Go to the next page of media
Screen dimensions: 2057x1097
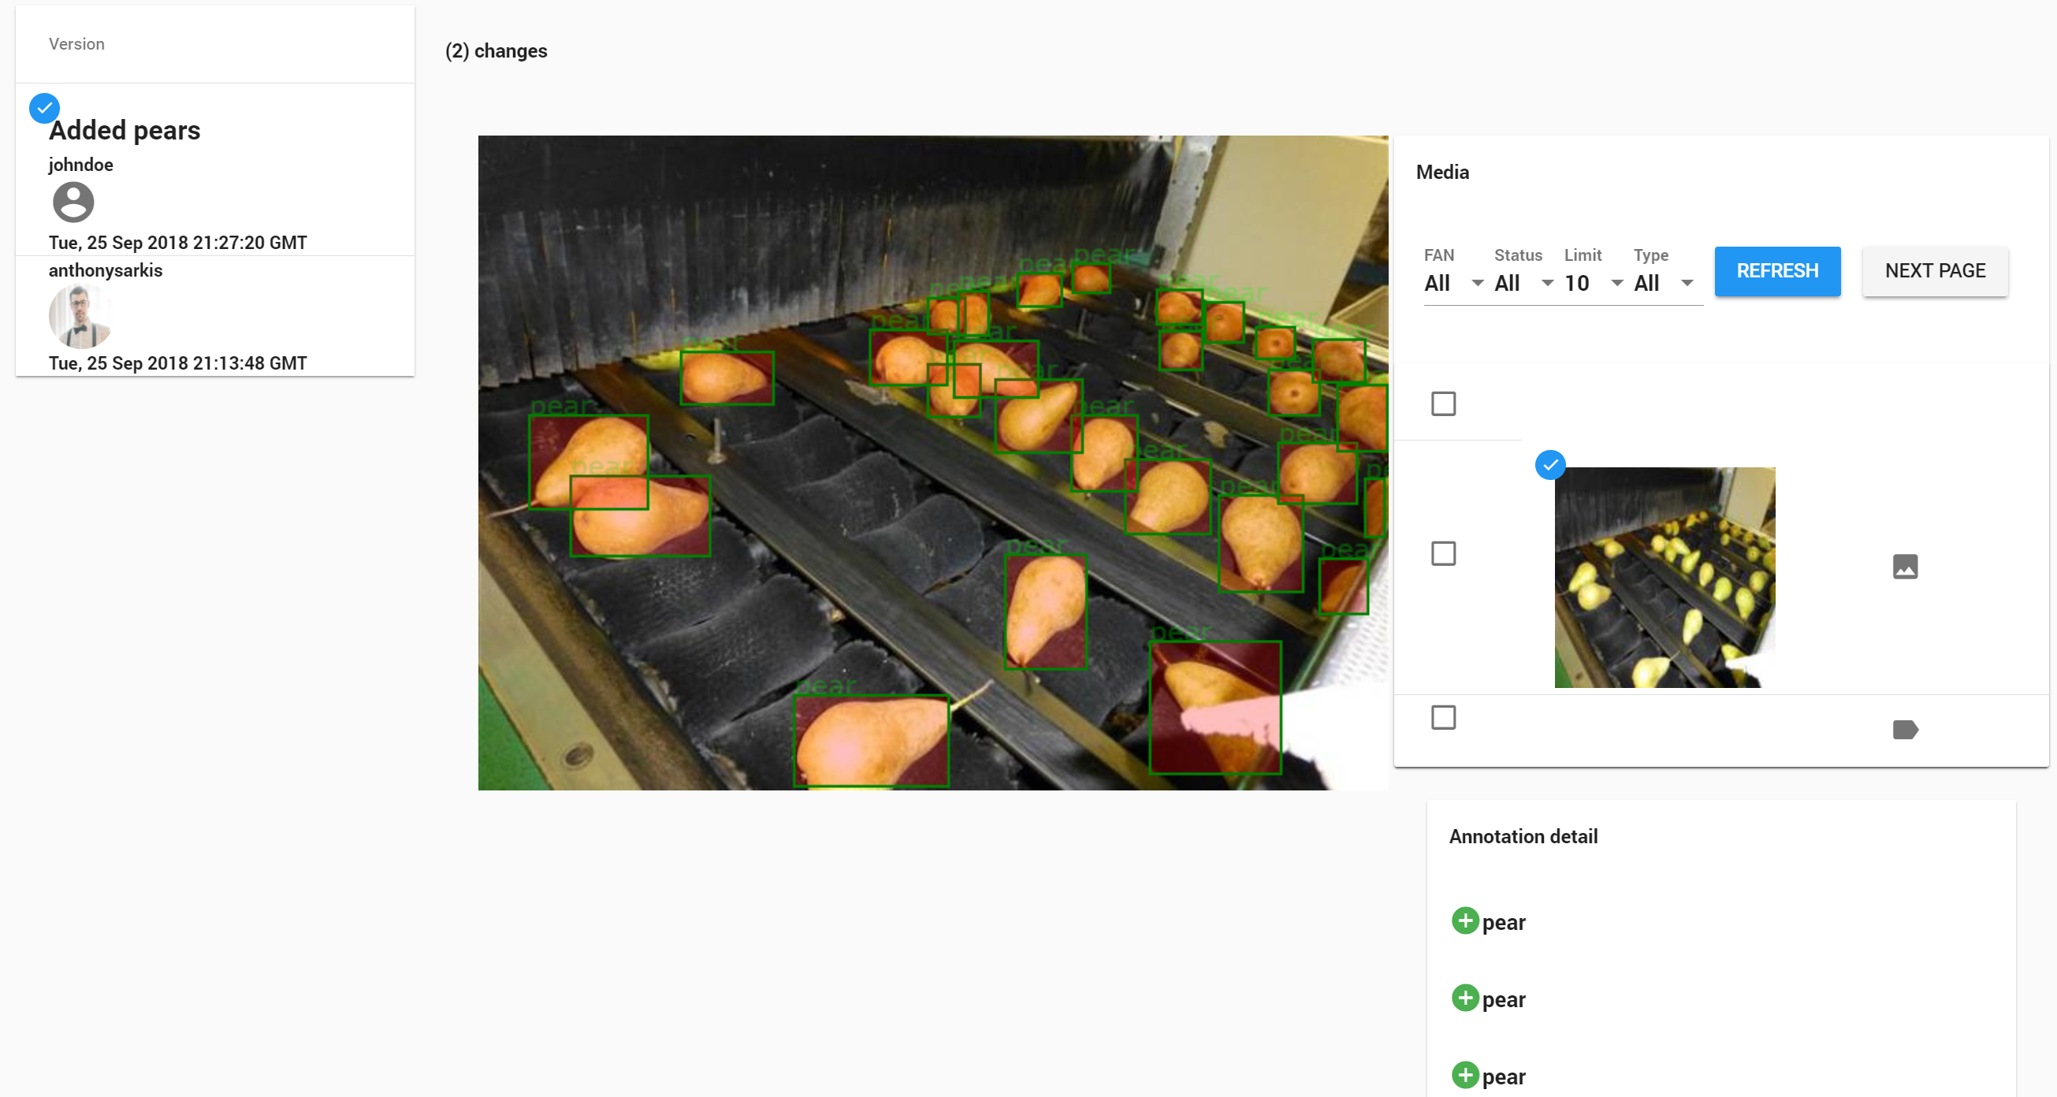1935,270
